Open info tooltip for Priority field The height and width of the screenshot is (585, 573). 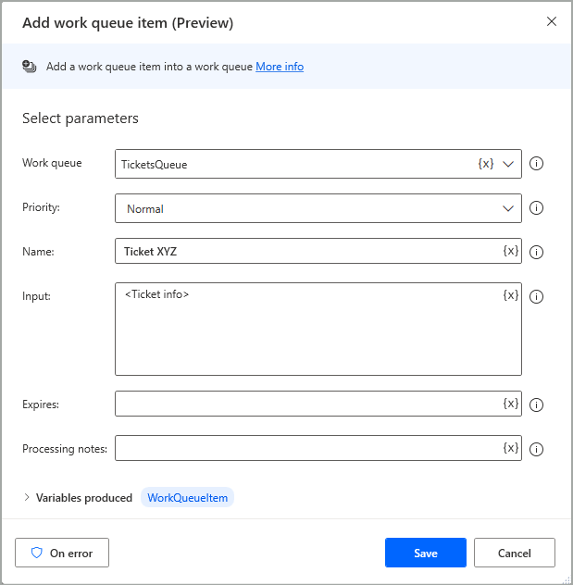pyautogui.click(x=536, y=208)
